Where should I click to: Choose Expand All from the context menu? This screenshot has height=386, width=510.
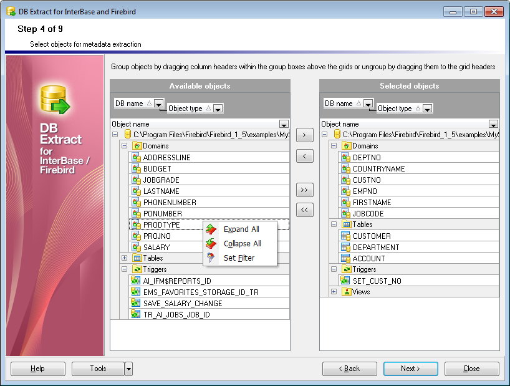(242, 229)
